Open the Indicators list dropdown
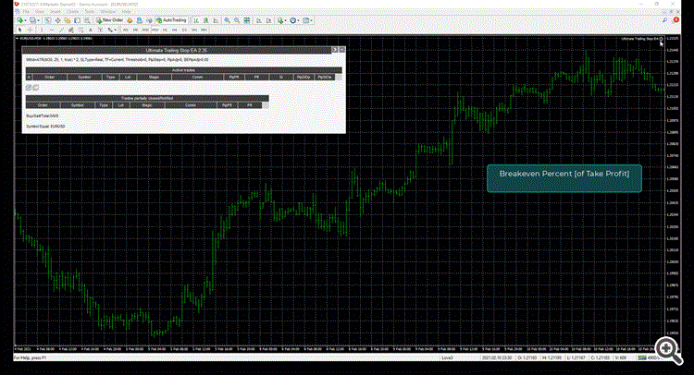The image size is (694, 375). [x=281, y=20]
